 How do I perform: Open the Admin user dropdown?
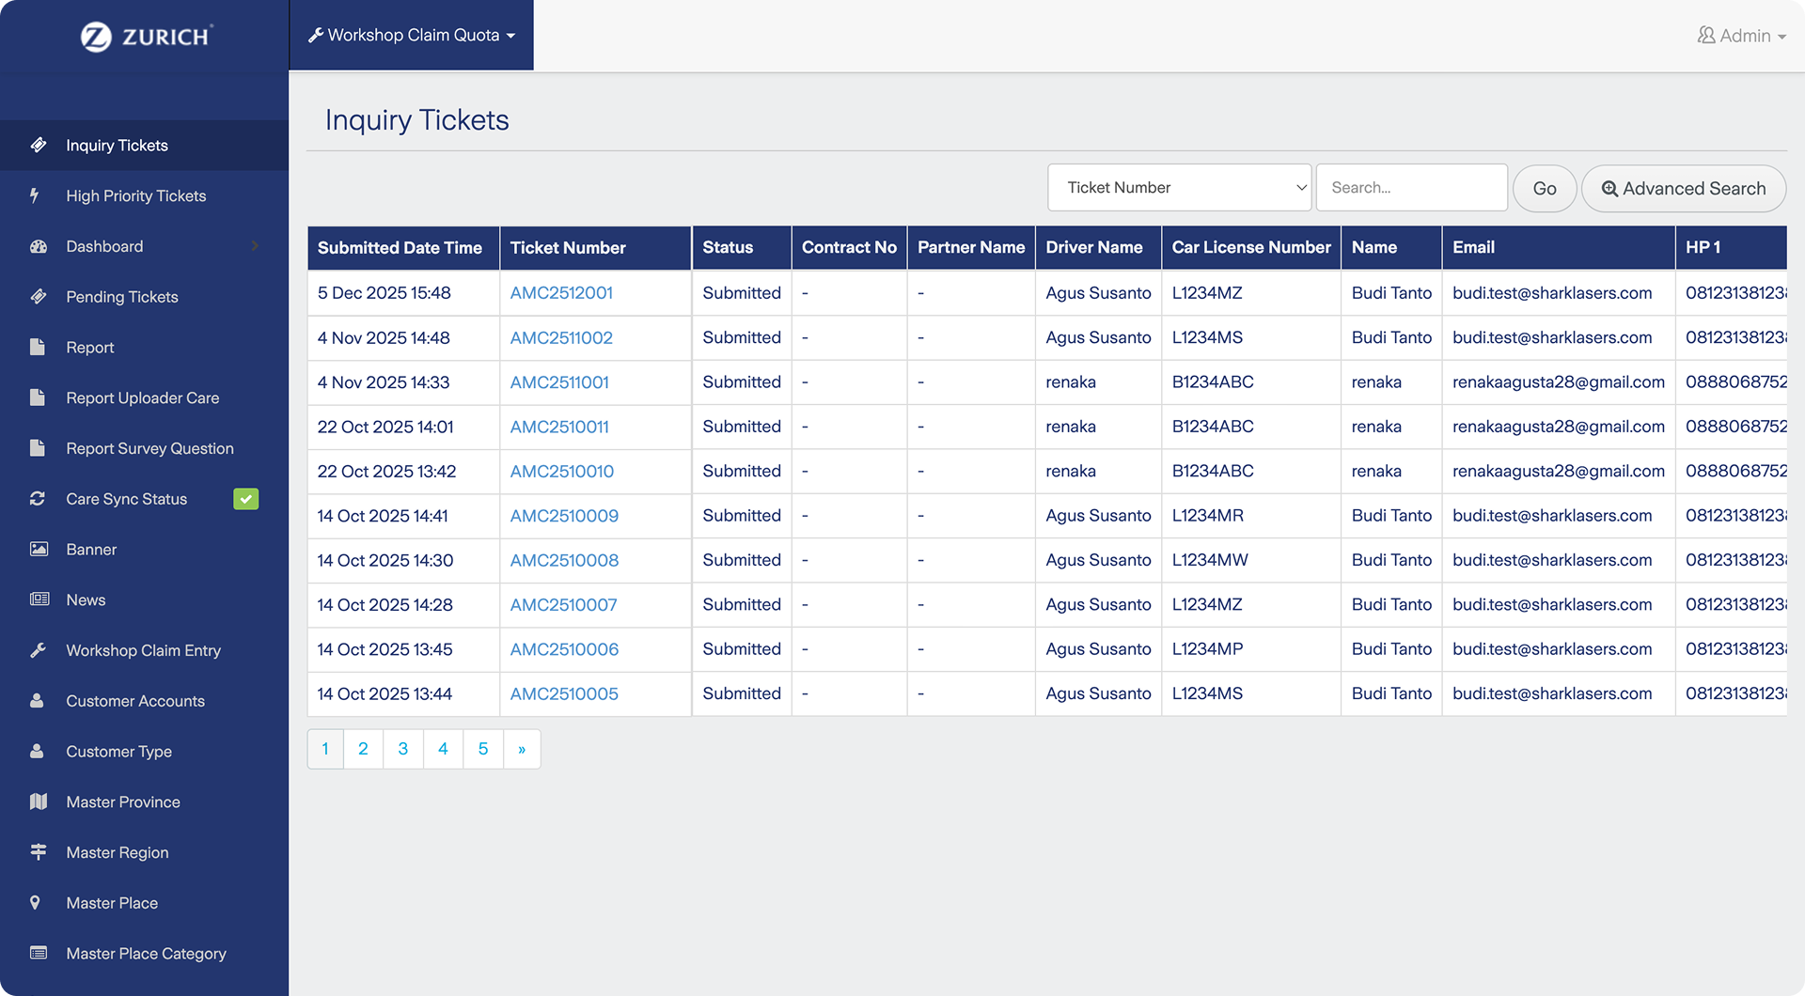click(x=1741, y=36)
